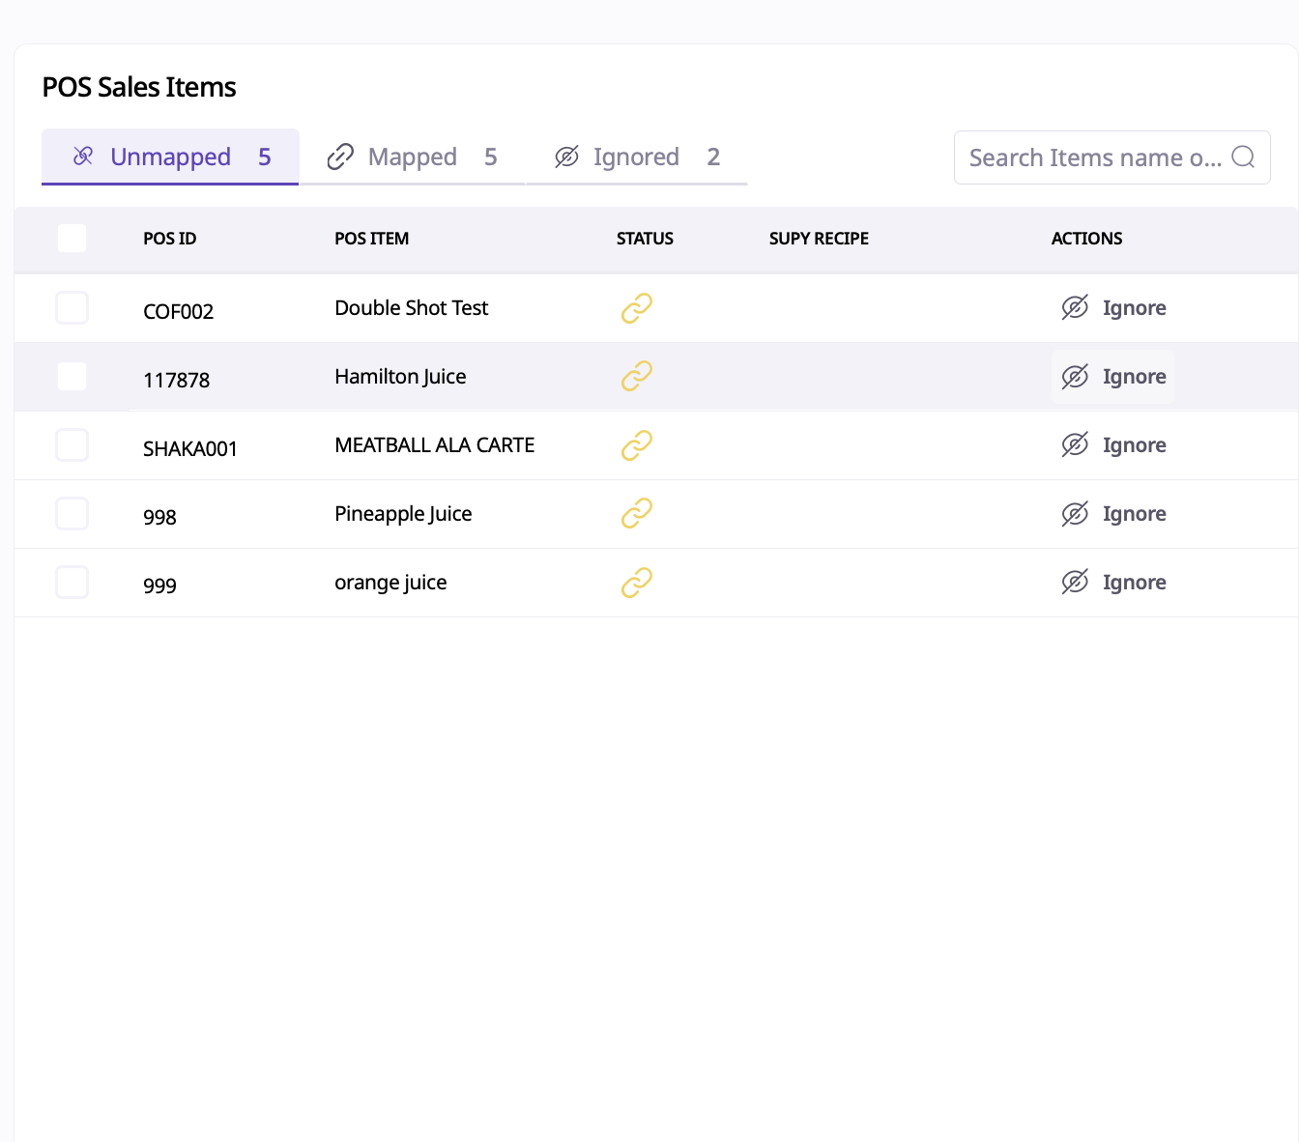Click link status icon for Pineapple Juice
The image size is (1299, 1142).
pyautogui.click(x=636, y=514)
